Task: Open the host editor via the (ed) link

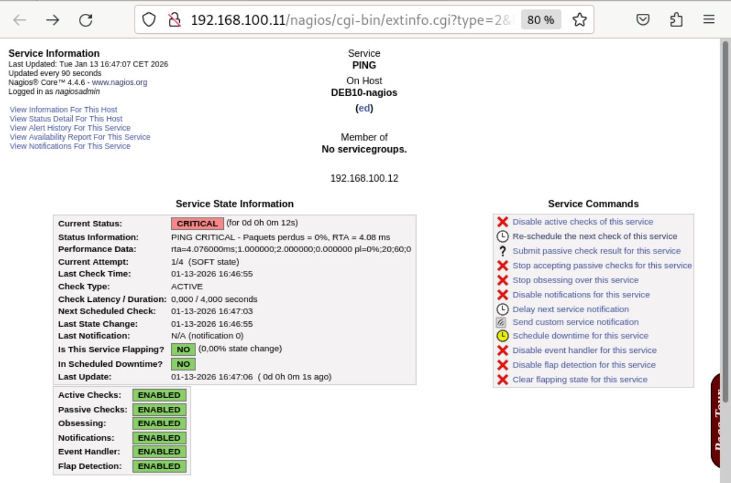Action: (x=364, y=108)
